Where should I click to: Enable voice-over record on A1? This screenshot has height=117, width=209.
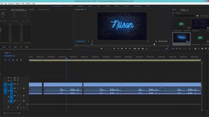point(24,88)
